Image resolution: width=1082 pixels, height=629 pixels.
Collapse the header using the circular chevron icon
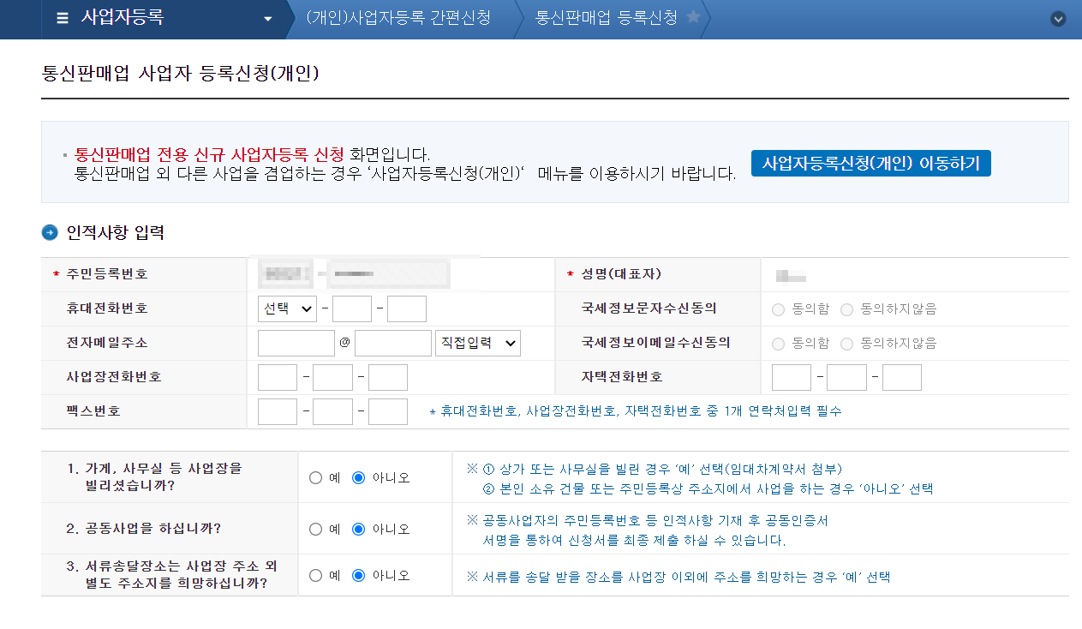click(1058, 18)
